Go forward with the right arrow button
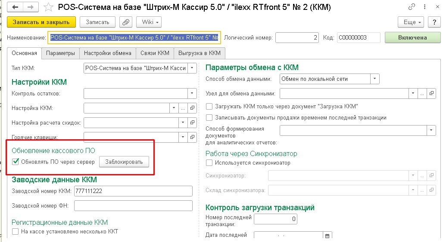The height and width of the screenshot is (242, 443). pyautogui.click(x=31, y=7)
